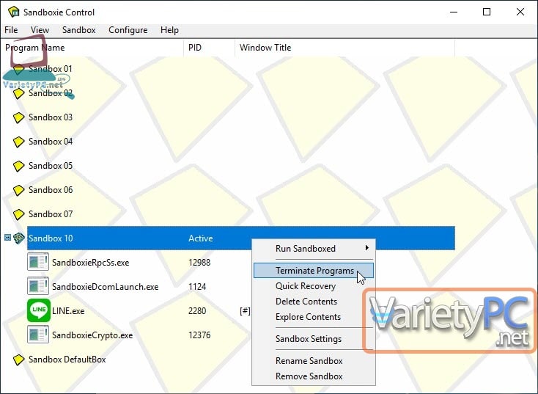Choose Delete Contents in context menu
Screen dimensions: 538x394
(314, 302)
